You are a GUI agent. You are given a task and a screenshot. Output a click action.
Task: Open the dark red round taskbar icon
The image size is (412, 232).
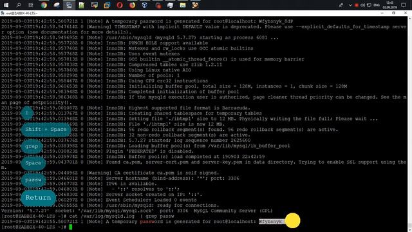click(158, 5)
